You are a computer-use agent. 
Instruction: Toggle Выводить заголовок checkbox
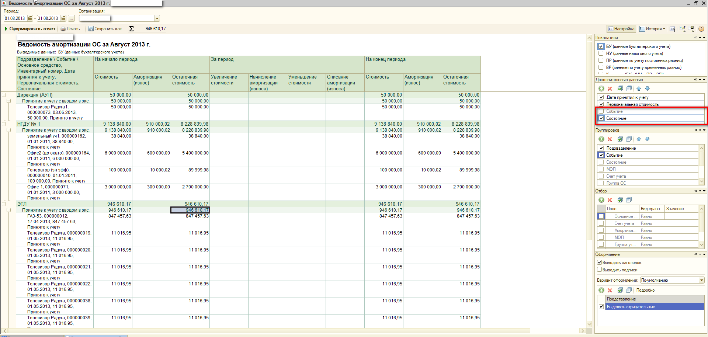click(x=599, y=263)
